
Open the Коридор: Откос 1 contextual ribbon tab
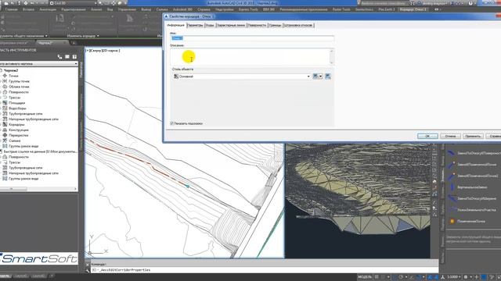413,9
